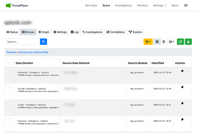The image size is (198, 133).
Task: Click the green refresh button
Action: (180, 42)
